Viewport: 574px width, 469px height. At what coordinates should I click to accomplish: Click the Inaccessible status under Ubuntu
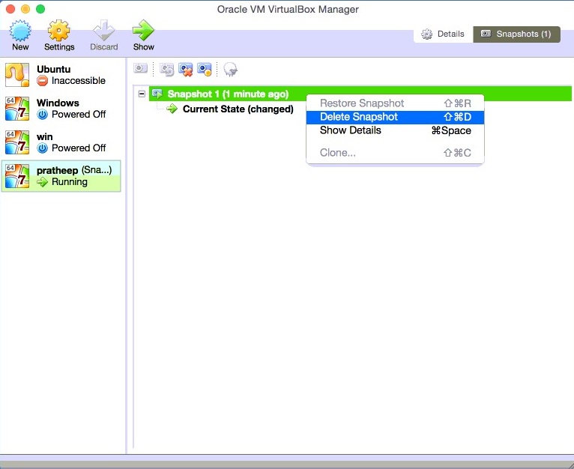79,81
